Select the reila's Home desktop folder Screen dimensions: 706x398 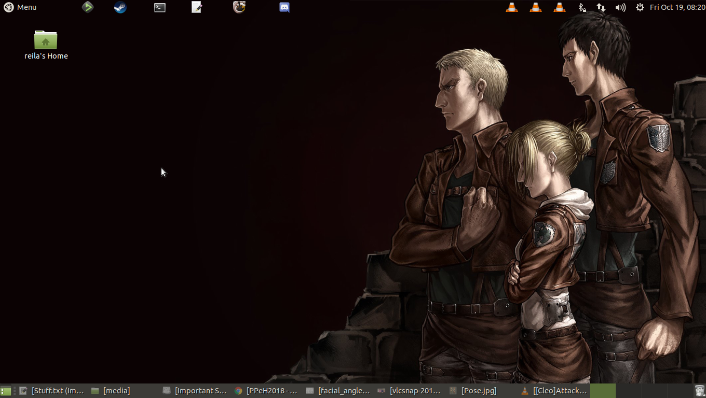(46, 45)
